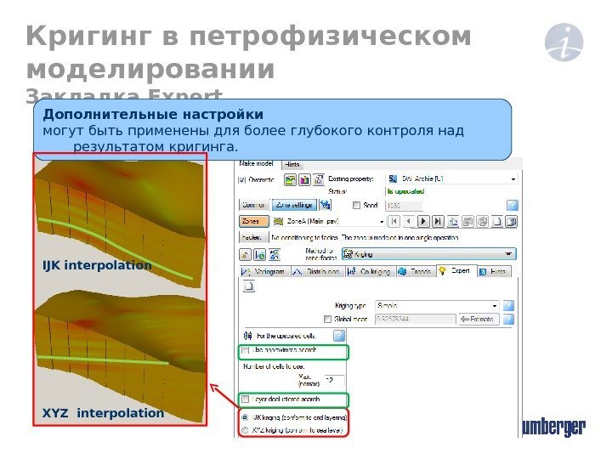Screen dimensions: 612x459
Task: Open the lower Hints tab beside Expert
Action: click(494, 271)
